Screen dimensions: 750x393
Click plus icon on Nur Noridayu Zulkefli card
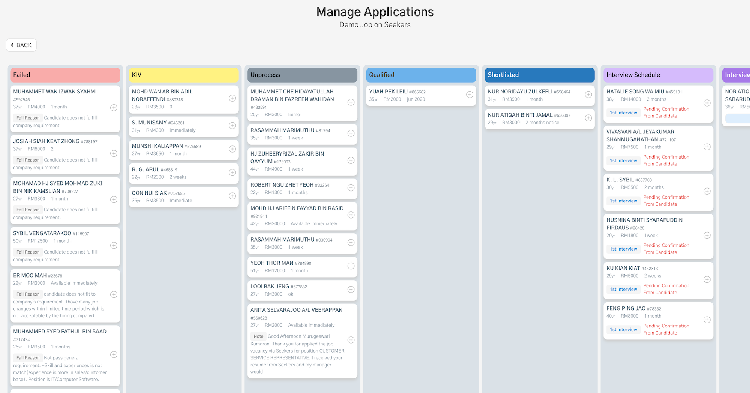coord(588,94)
